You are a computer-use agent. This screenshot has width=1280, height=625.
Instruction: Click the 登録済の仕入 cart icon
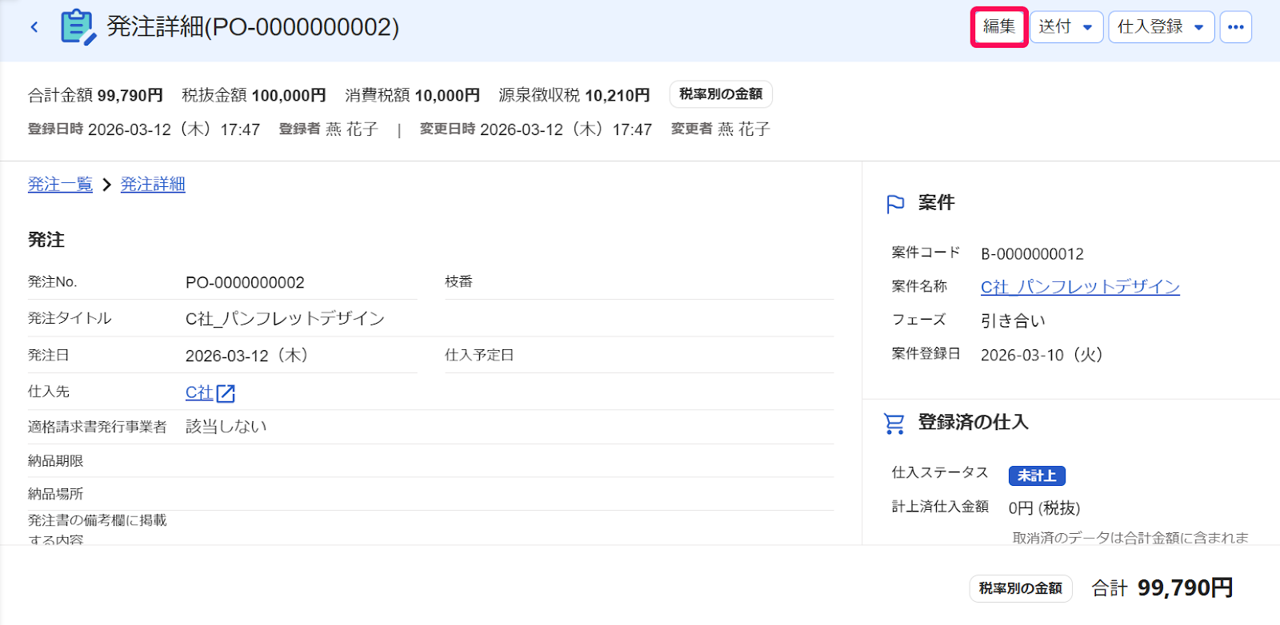point(894,424)
